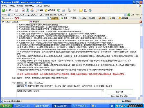
Task: Open the Start button on taskbar
Action: (6, 106)
